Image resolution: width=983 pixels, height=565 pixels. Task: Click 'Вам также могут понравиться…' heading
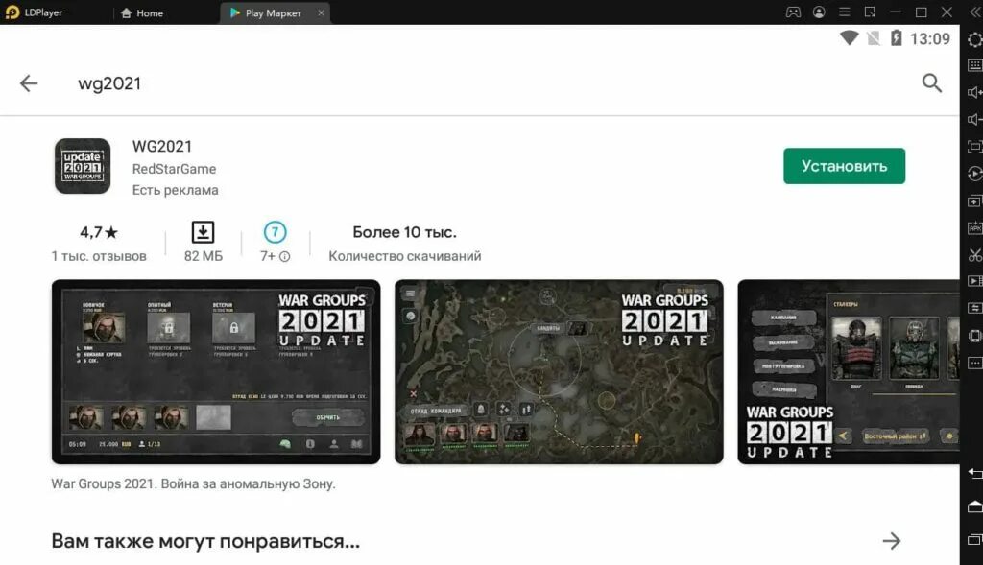click(x=205, y=541)
